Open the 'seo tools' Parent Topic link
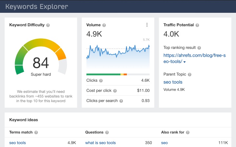 [173, 82]
